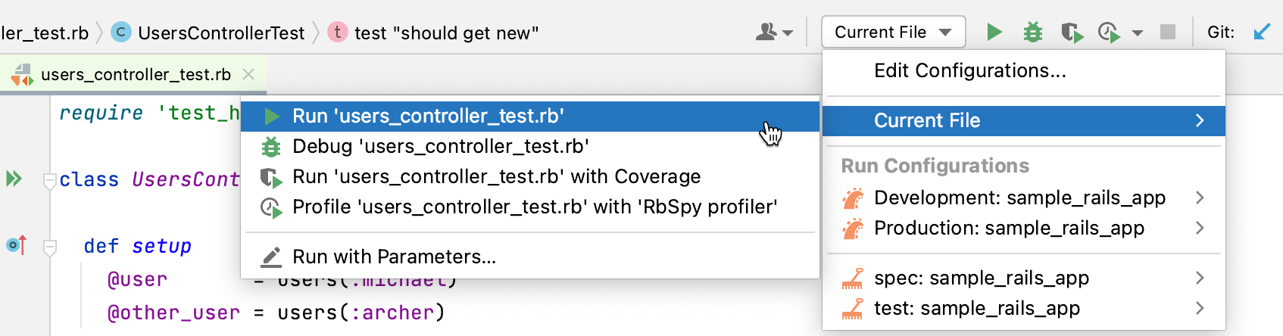
Task: Click UsersControllerTest breadcrumb
Action: tap(220, 33)
